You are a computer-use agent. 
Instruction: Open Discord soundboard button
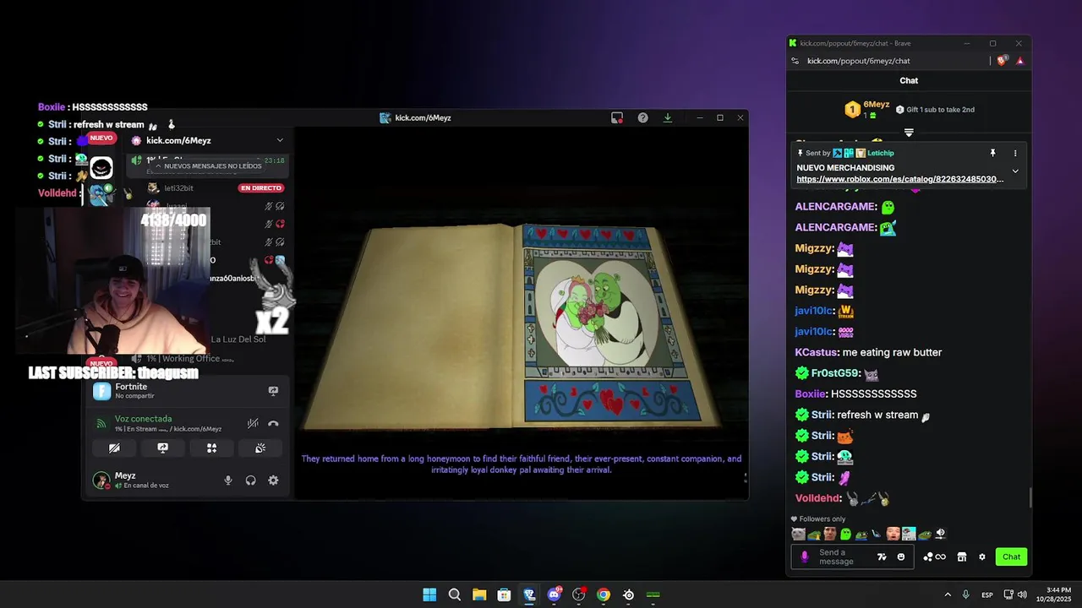click(x=260, y=448)
